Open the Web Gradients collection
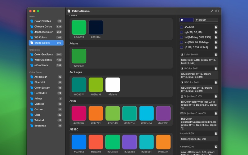248x155 pixels. [x=43, y=60]
